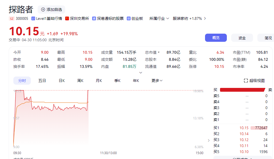Viewport: 274px width, 159px height.
Task: Click the 成交额 value 15.28亿
Action: (x=130, y=59)
